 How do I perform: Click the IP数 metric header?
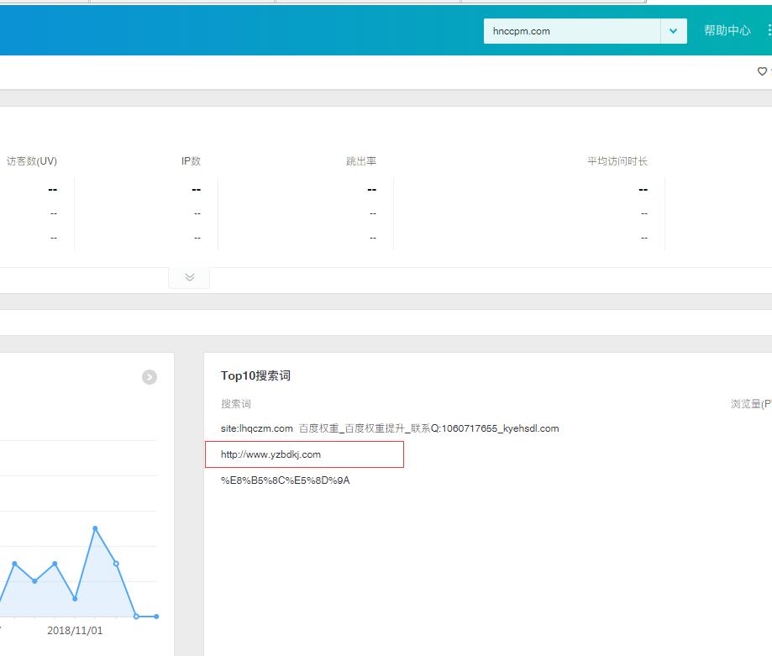point(191,161)
